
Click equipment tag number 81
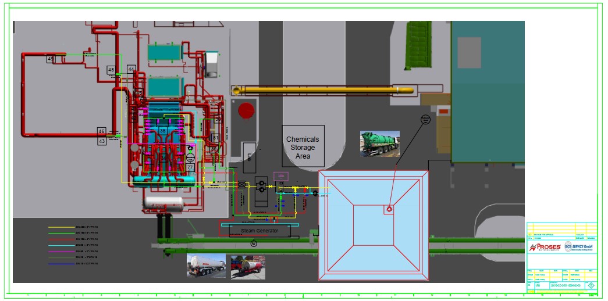pyautogui.click(x=215, y=138)
